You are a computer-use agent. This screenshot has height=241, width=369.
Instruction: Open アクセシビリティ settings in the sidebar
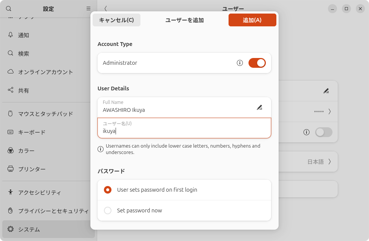49,192
